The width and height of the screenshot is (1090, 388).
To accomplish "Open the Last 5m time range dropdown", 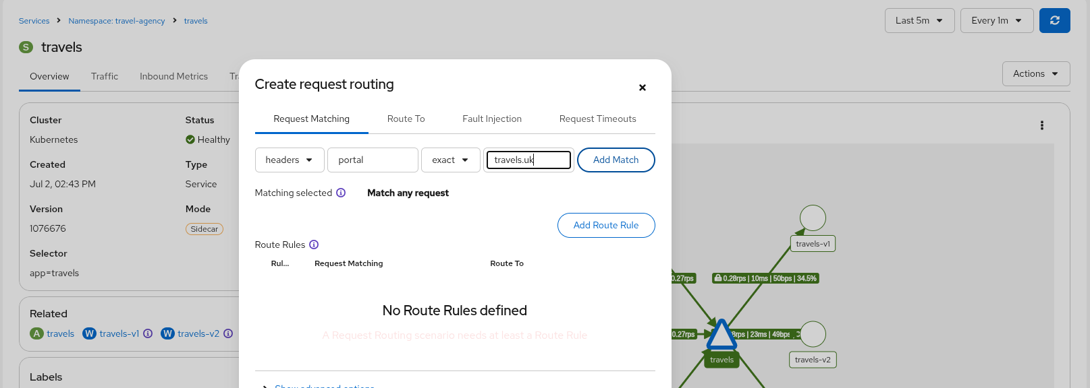I will 919,21.
